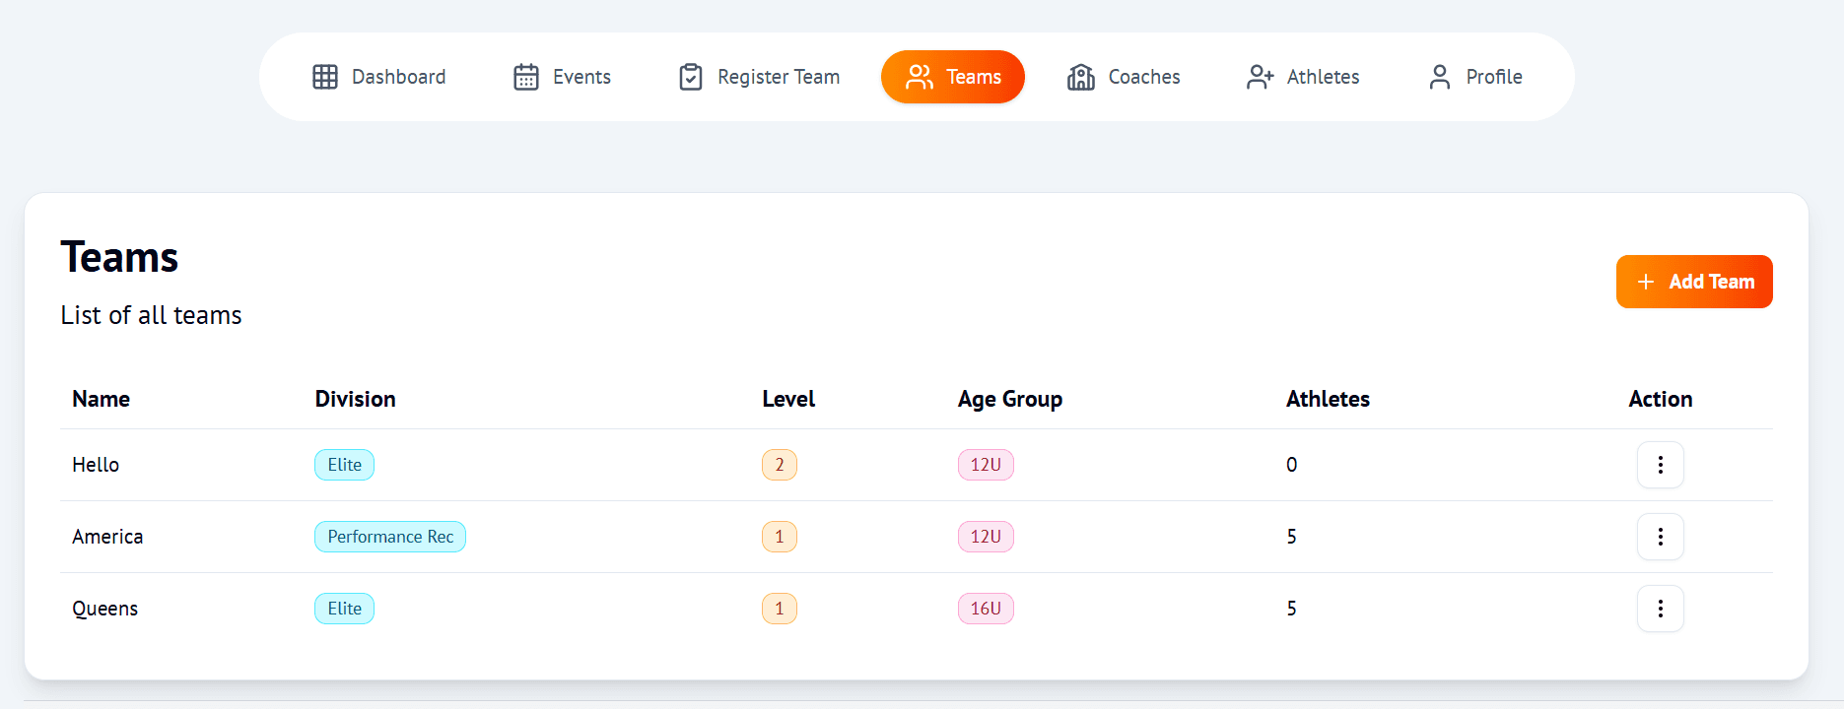Click the Athletes column header
This screenshot has height=709, width=1844.
click(1328, 399)
